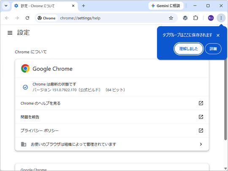The width and height of the screenshot is (228, 171).
Task: Select the 設定 - Chrome について tab
Action: (x=45, y=6)
